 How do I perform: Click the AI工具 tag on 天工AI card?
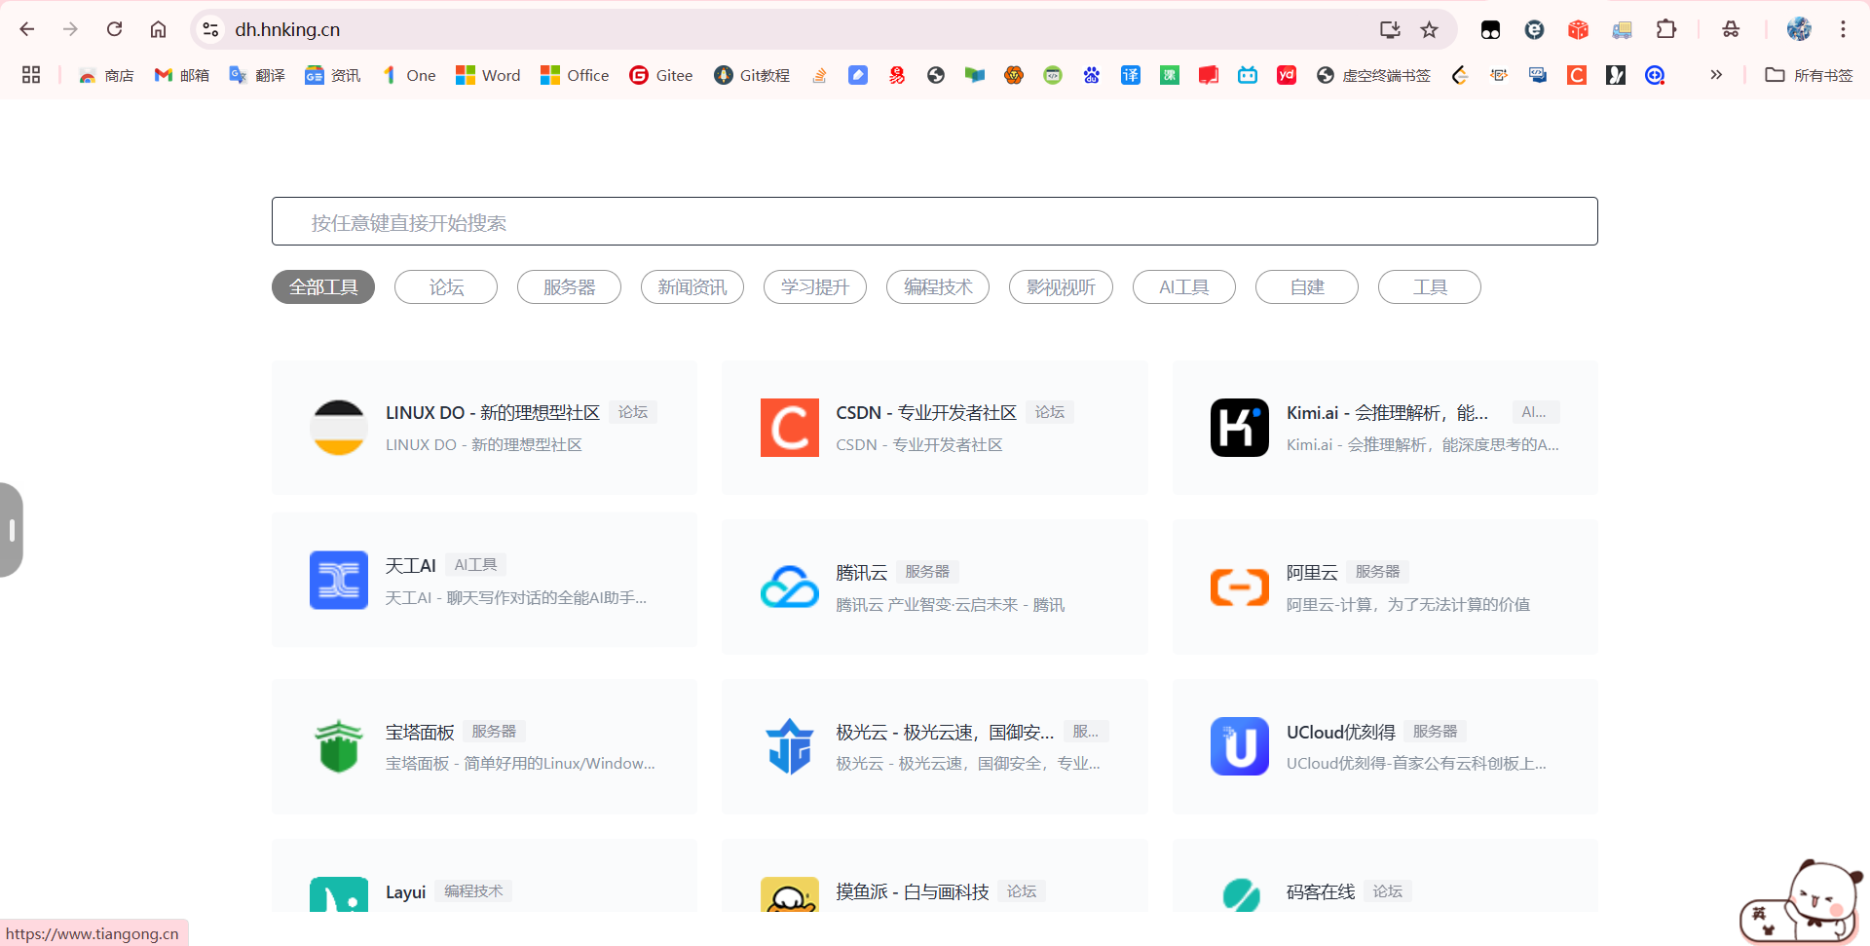[x=475, y=565]
